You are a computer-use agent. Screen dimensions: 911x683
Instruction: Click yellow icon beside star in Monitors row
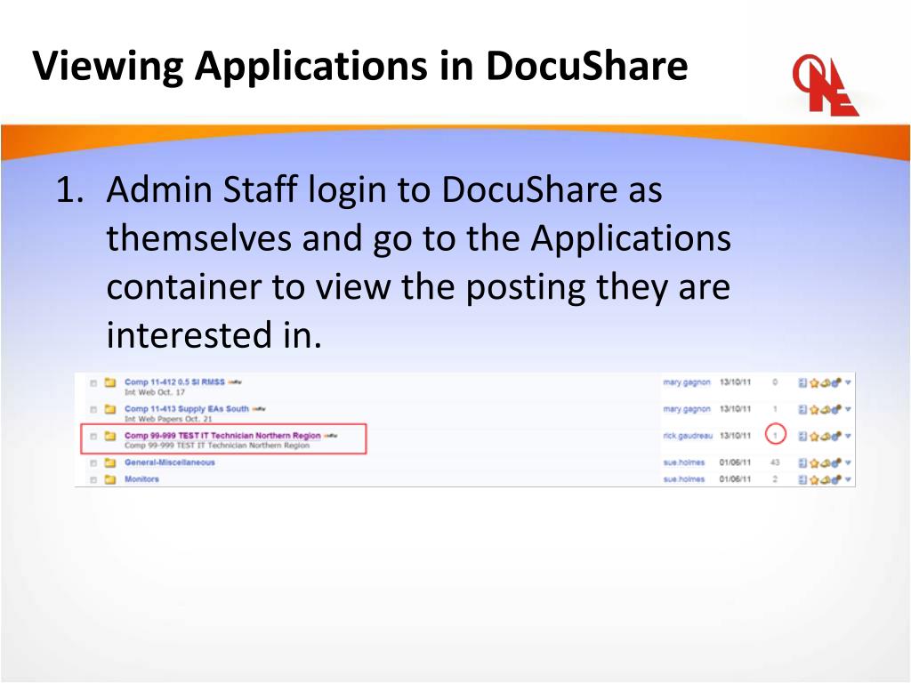coord(825,479)
